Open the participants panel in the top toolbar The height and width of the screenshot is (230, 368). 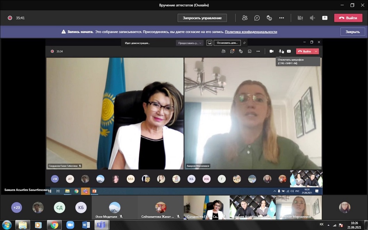pyautogui.click(x=245, y=18)
